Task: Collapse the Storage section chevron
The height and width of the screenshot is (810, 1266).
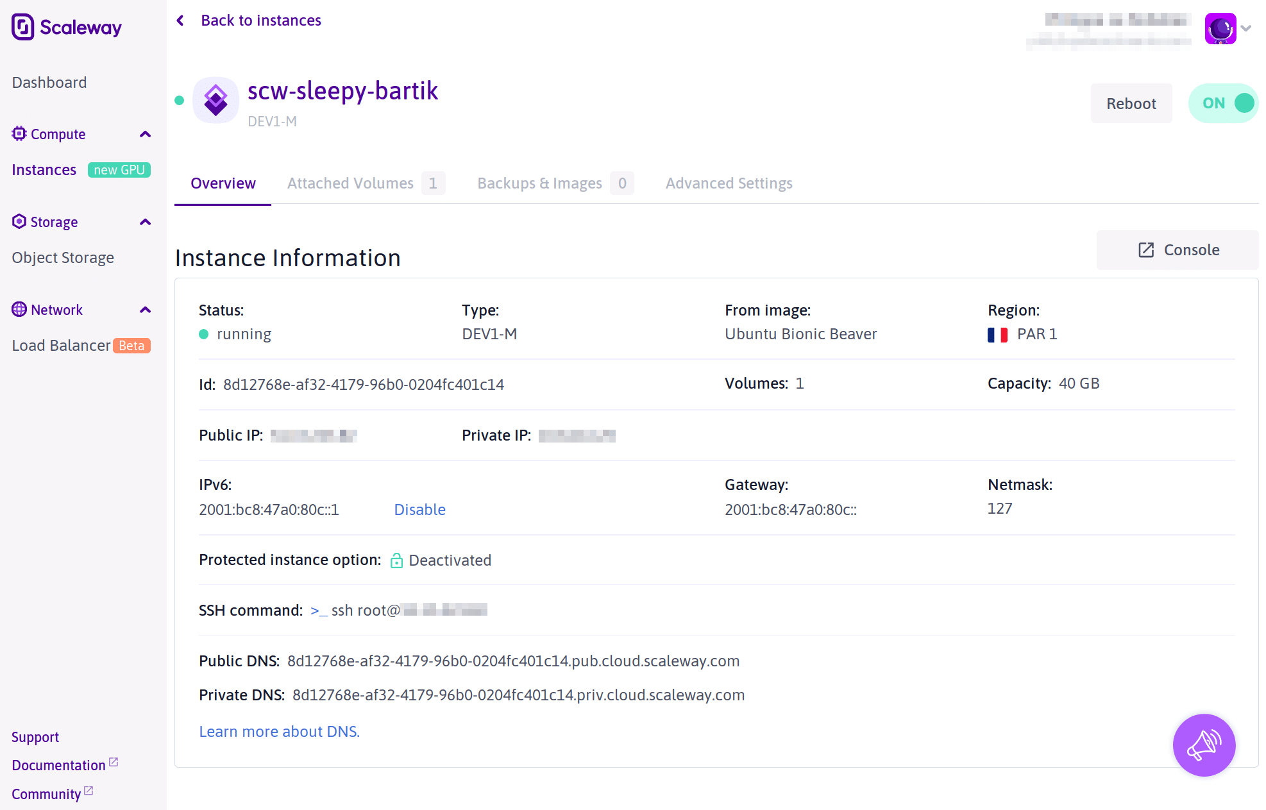Action: coord(146,222)
